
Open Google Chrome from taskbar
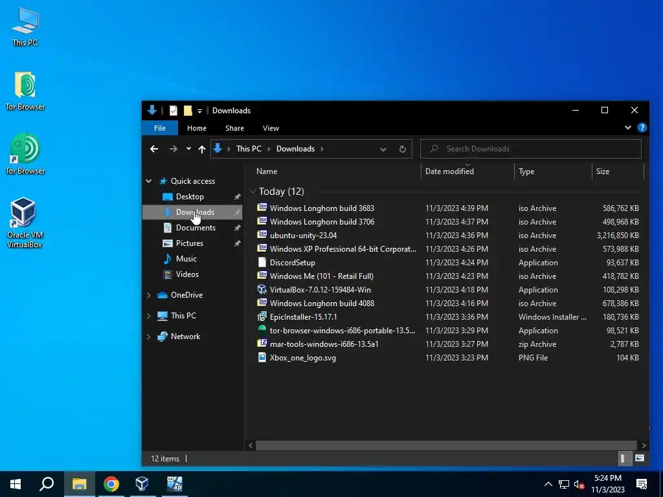click(x=111, y=484)
